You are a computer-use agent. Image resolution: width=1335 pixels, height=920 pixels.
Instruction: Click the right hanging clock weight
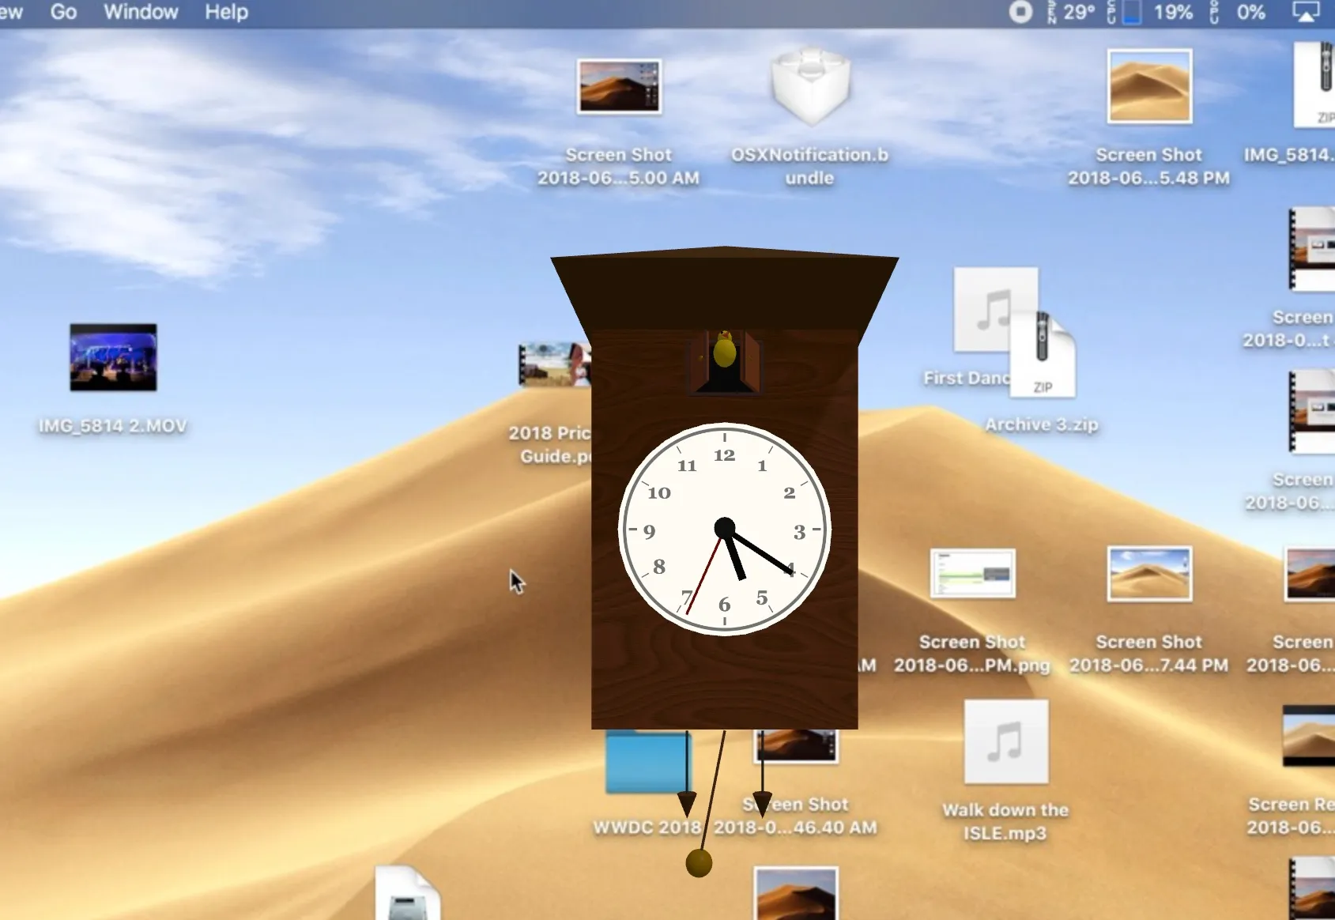coord(762,803)
